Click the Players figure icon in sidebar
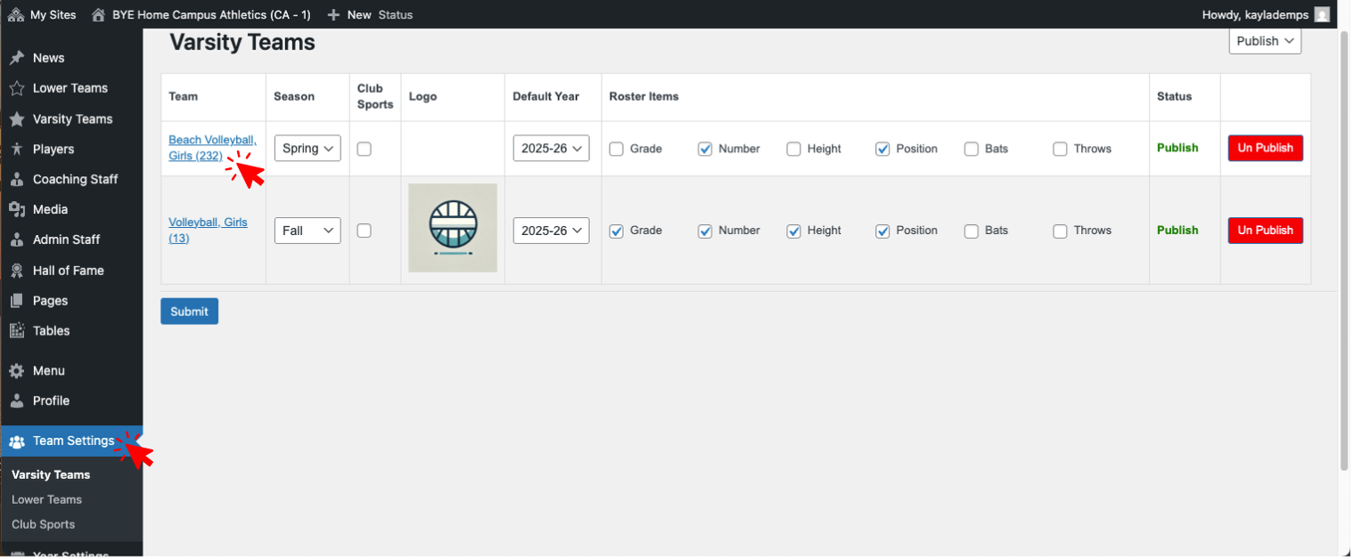1353x559 pixels. tap(16, 149)
